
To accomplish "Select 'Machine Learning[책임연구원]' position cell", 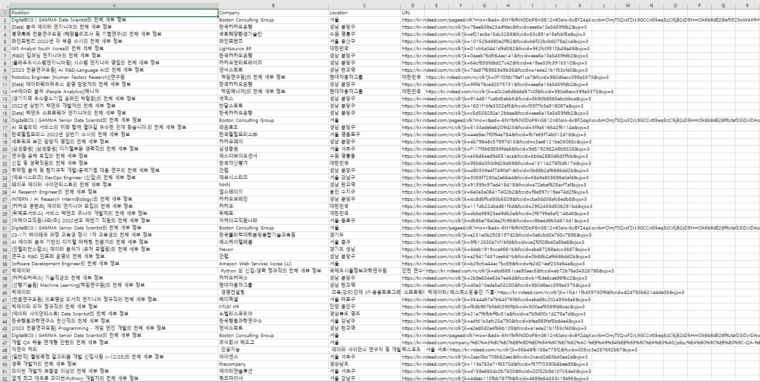I will (114, 285).
